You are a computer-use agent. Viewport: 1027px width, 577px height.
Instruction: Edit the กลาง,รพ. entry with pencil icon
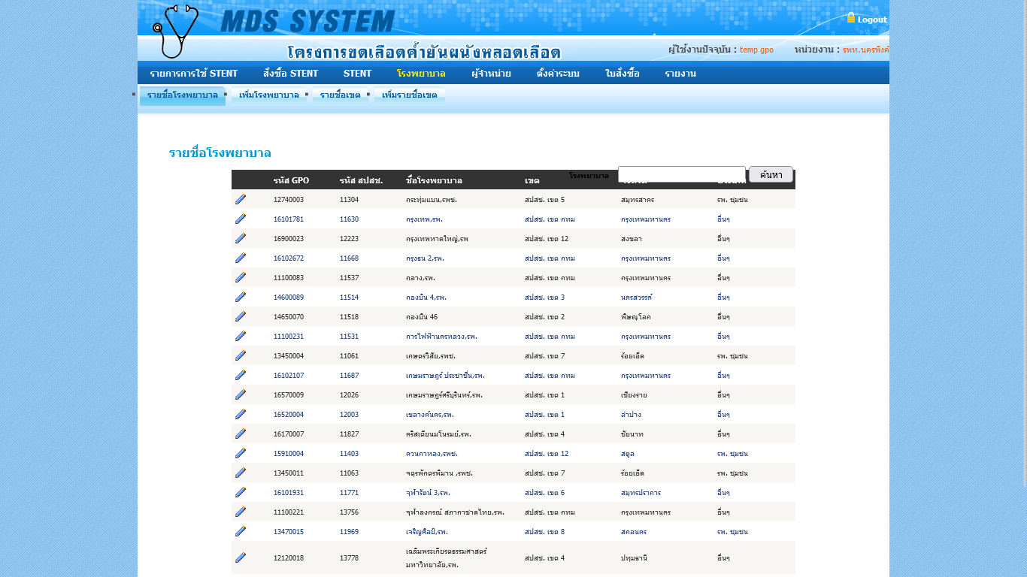click(x=241, y=277)
